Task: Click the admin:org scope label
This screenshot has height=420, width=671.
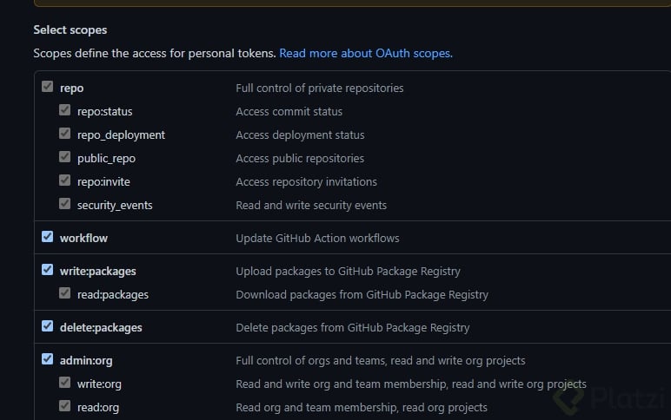Action: 86,360
